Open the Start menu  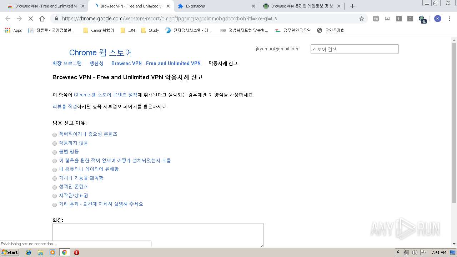tap(10, 252)
